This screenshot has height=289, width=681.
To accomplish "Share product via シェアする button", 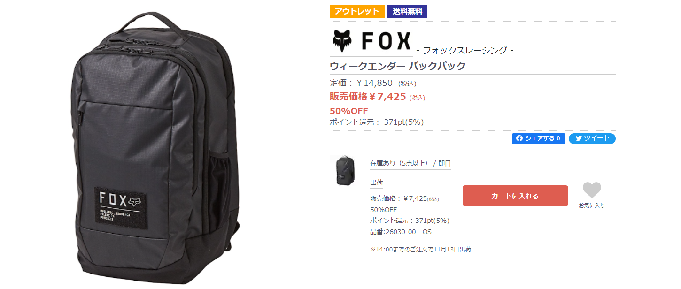I will click(538, 138).
